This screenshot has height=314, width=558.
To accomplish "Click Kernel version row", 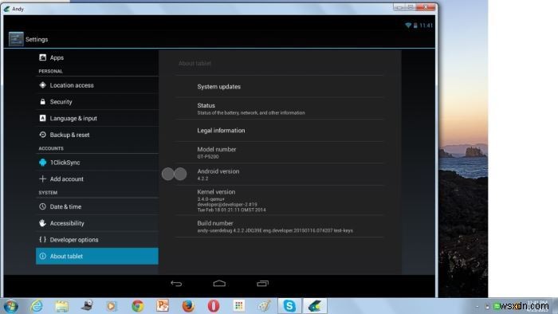I will (279, 201).
